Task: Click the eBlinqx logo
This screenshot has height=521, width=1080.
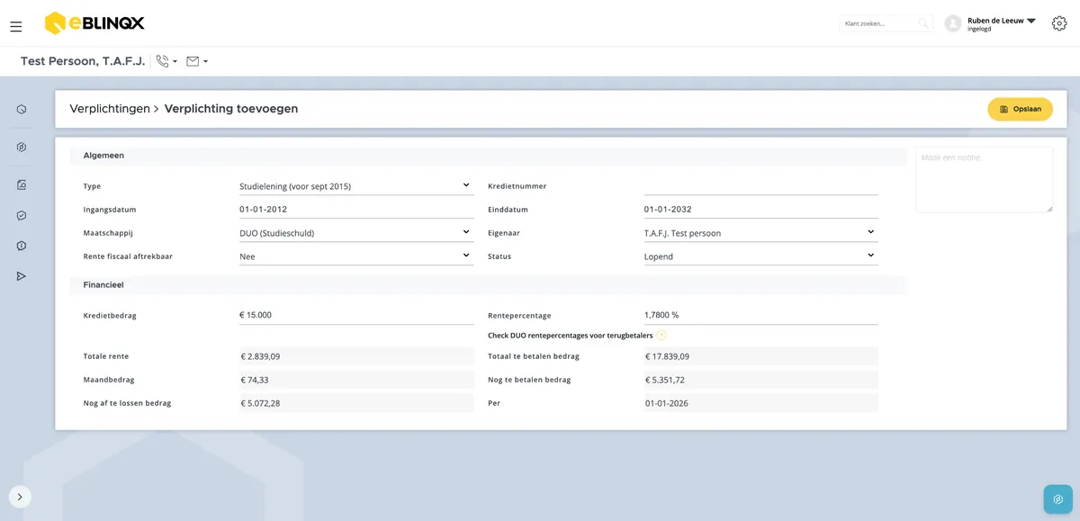Action: pyautogui.click(x=94, y=23)
